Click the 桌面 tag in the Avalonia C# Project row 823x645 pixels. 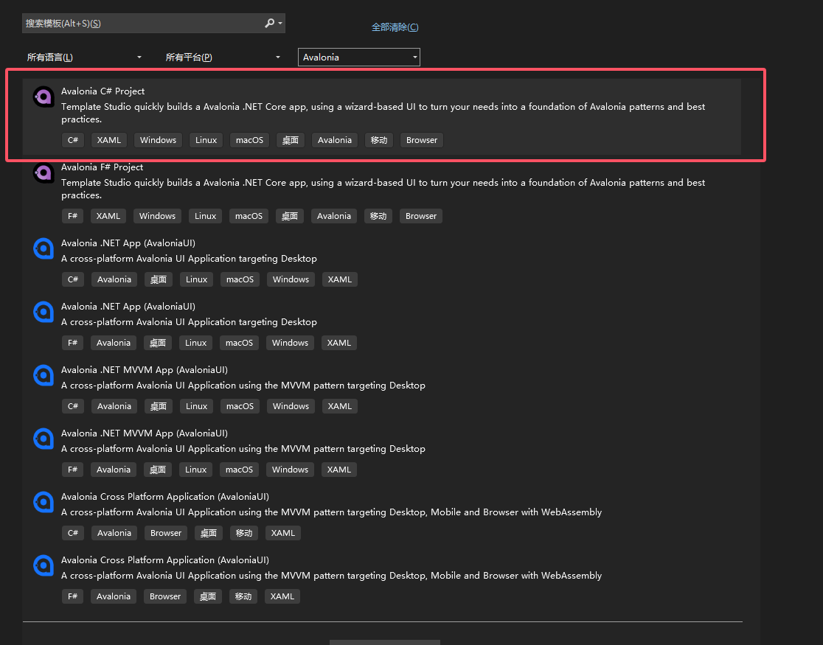coord(291,140)
